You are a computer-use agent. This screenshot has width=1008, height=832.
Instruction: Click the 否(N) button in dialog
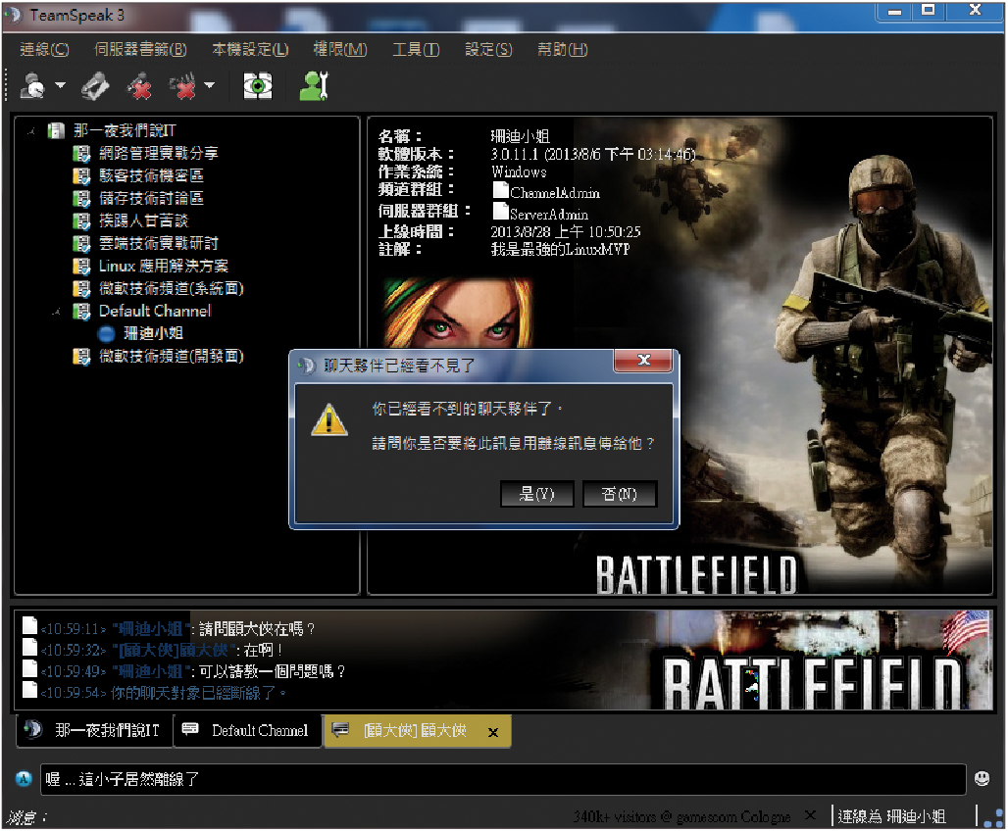click(x=620, y=494)
